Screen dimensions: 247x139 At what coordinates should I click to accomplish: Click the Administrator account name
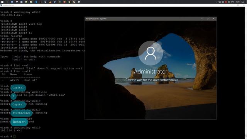coord(151,71)
